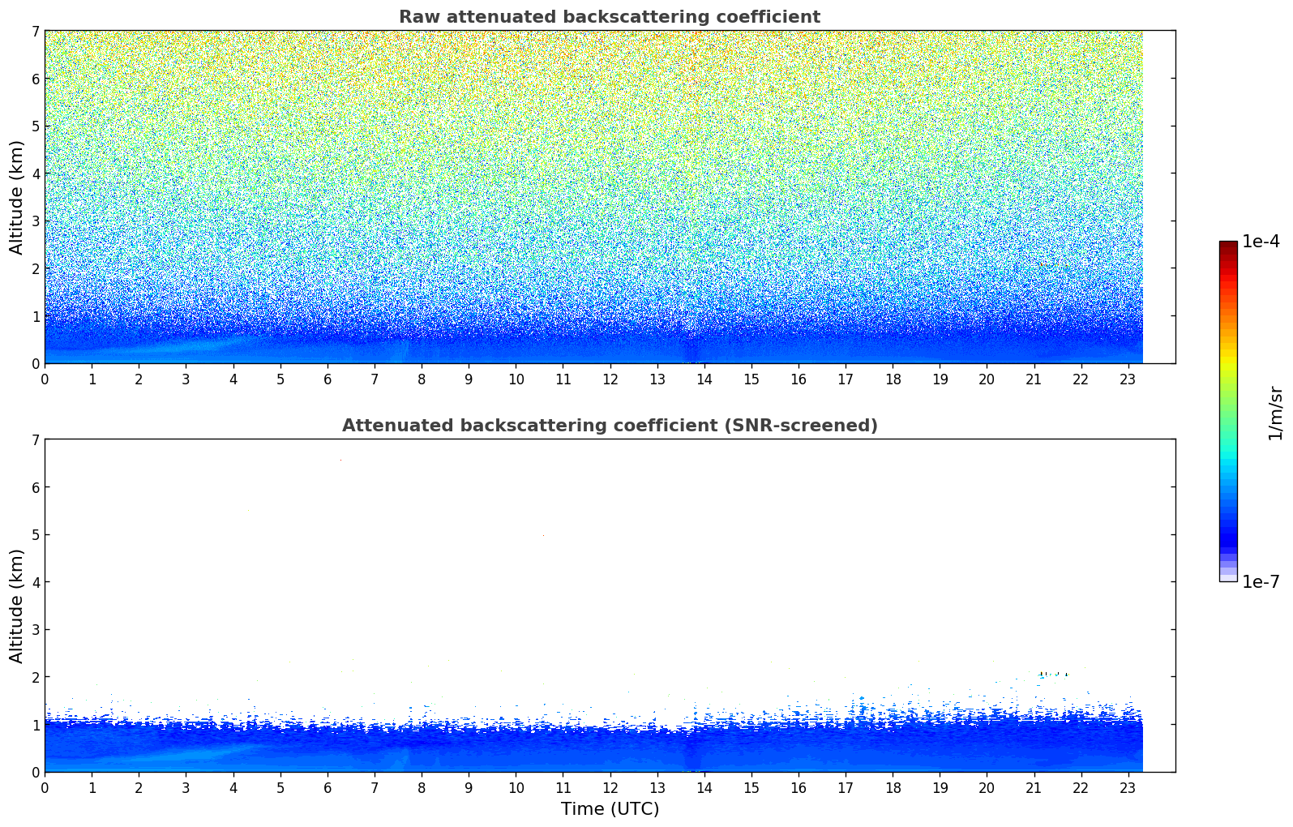Click the colorbar's '1e-7' lower label

pos(1261,581)
